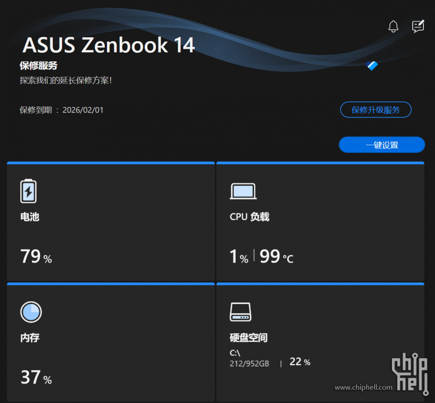This screenshot has height=403, width=435.
Task: Click the blue diamond badge icon
Action: pos(372,66)
